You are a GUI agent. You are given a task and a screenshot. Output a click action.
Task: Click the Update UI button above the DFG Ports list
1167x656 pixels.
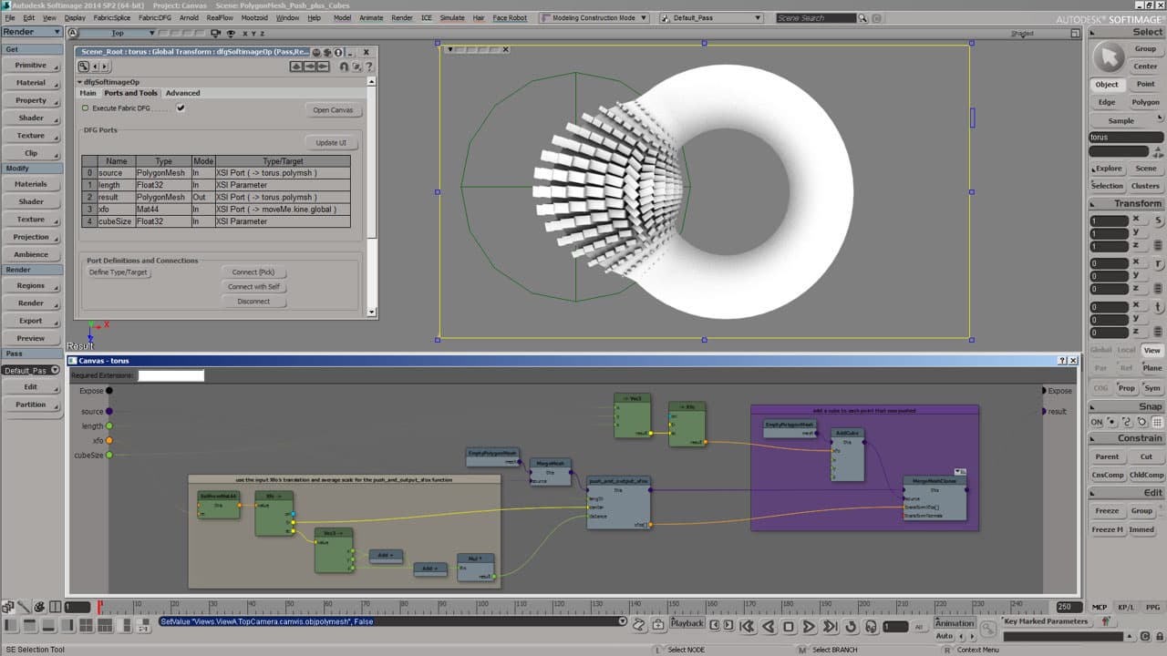pyautogui.click(x=332, y=142)
